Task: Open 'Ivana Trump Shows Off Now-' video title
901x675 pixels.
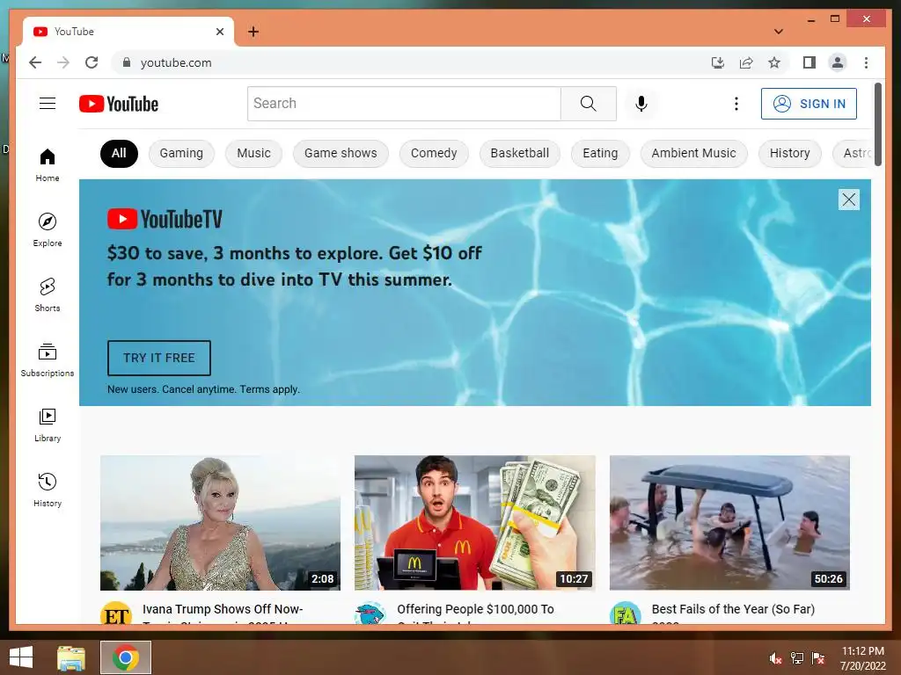Action: click(x=223, y=609)
